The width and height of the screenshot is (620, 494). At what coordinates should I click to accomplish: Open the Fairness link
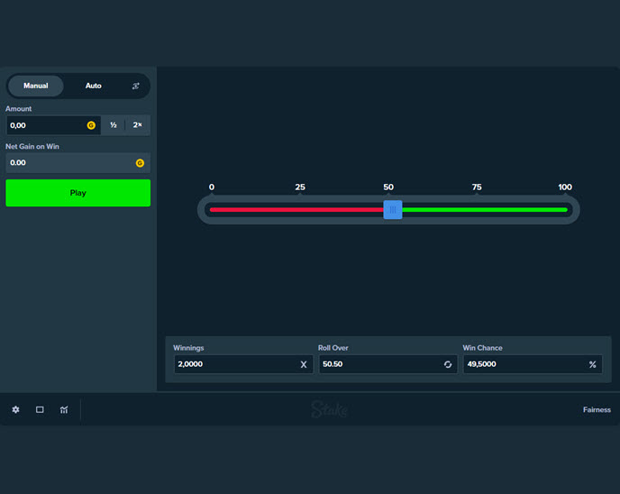coord(596,409)
